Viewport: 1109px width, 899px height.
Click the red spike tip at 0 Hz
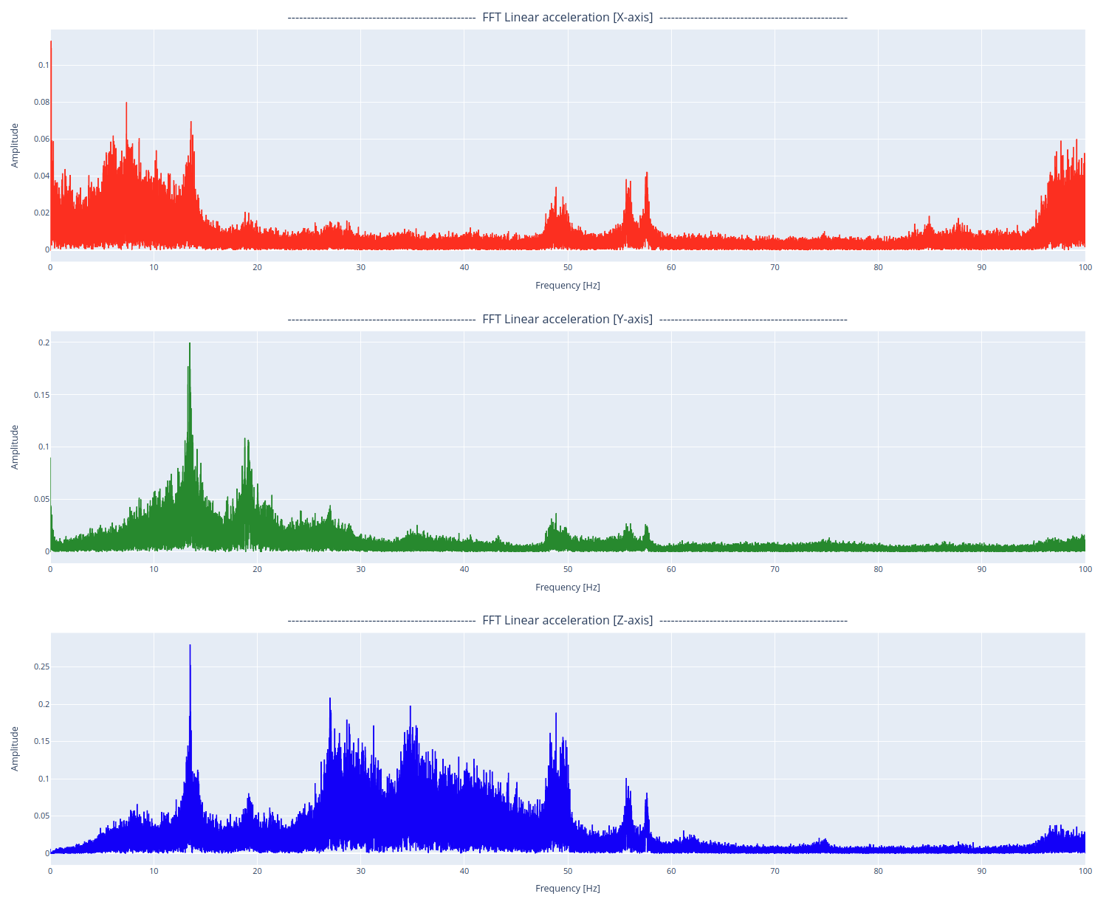click(x=51, y=42)
